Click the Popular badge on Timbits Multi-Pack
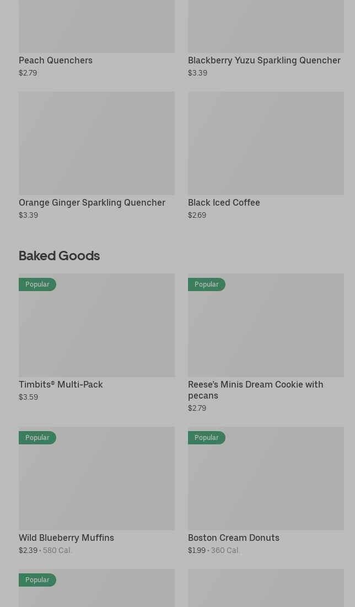Screen dimensions: 355x607 tap(37, 284)
